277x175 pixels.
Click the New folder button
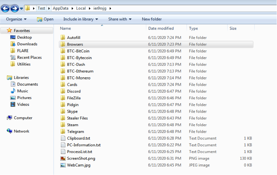click(152, 19)
